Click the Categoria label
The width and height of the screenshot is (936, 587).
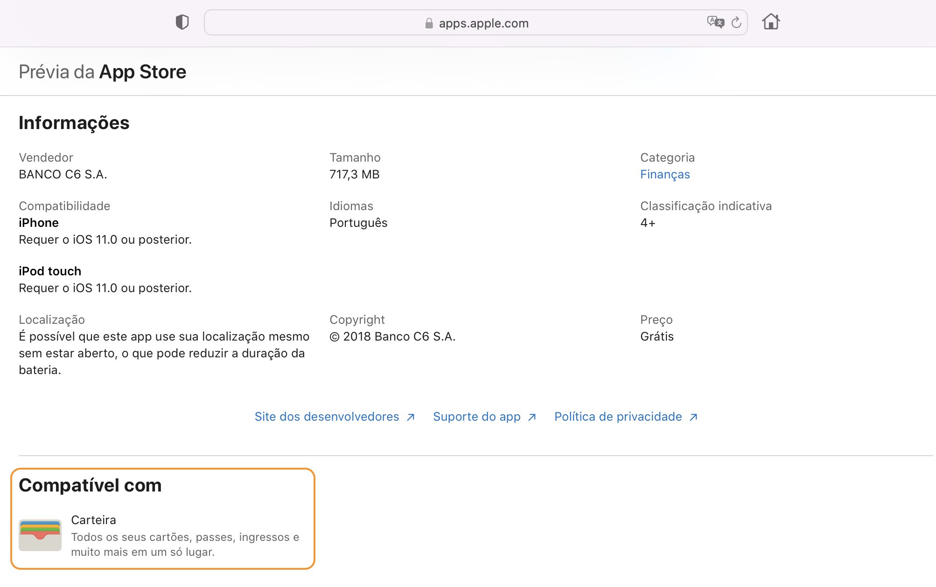pyautogui.click(x=668, y=157)
